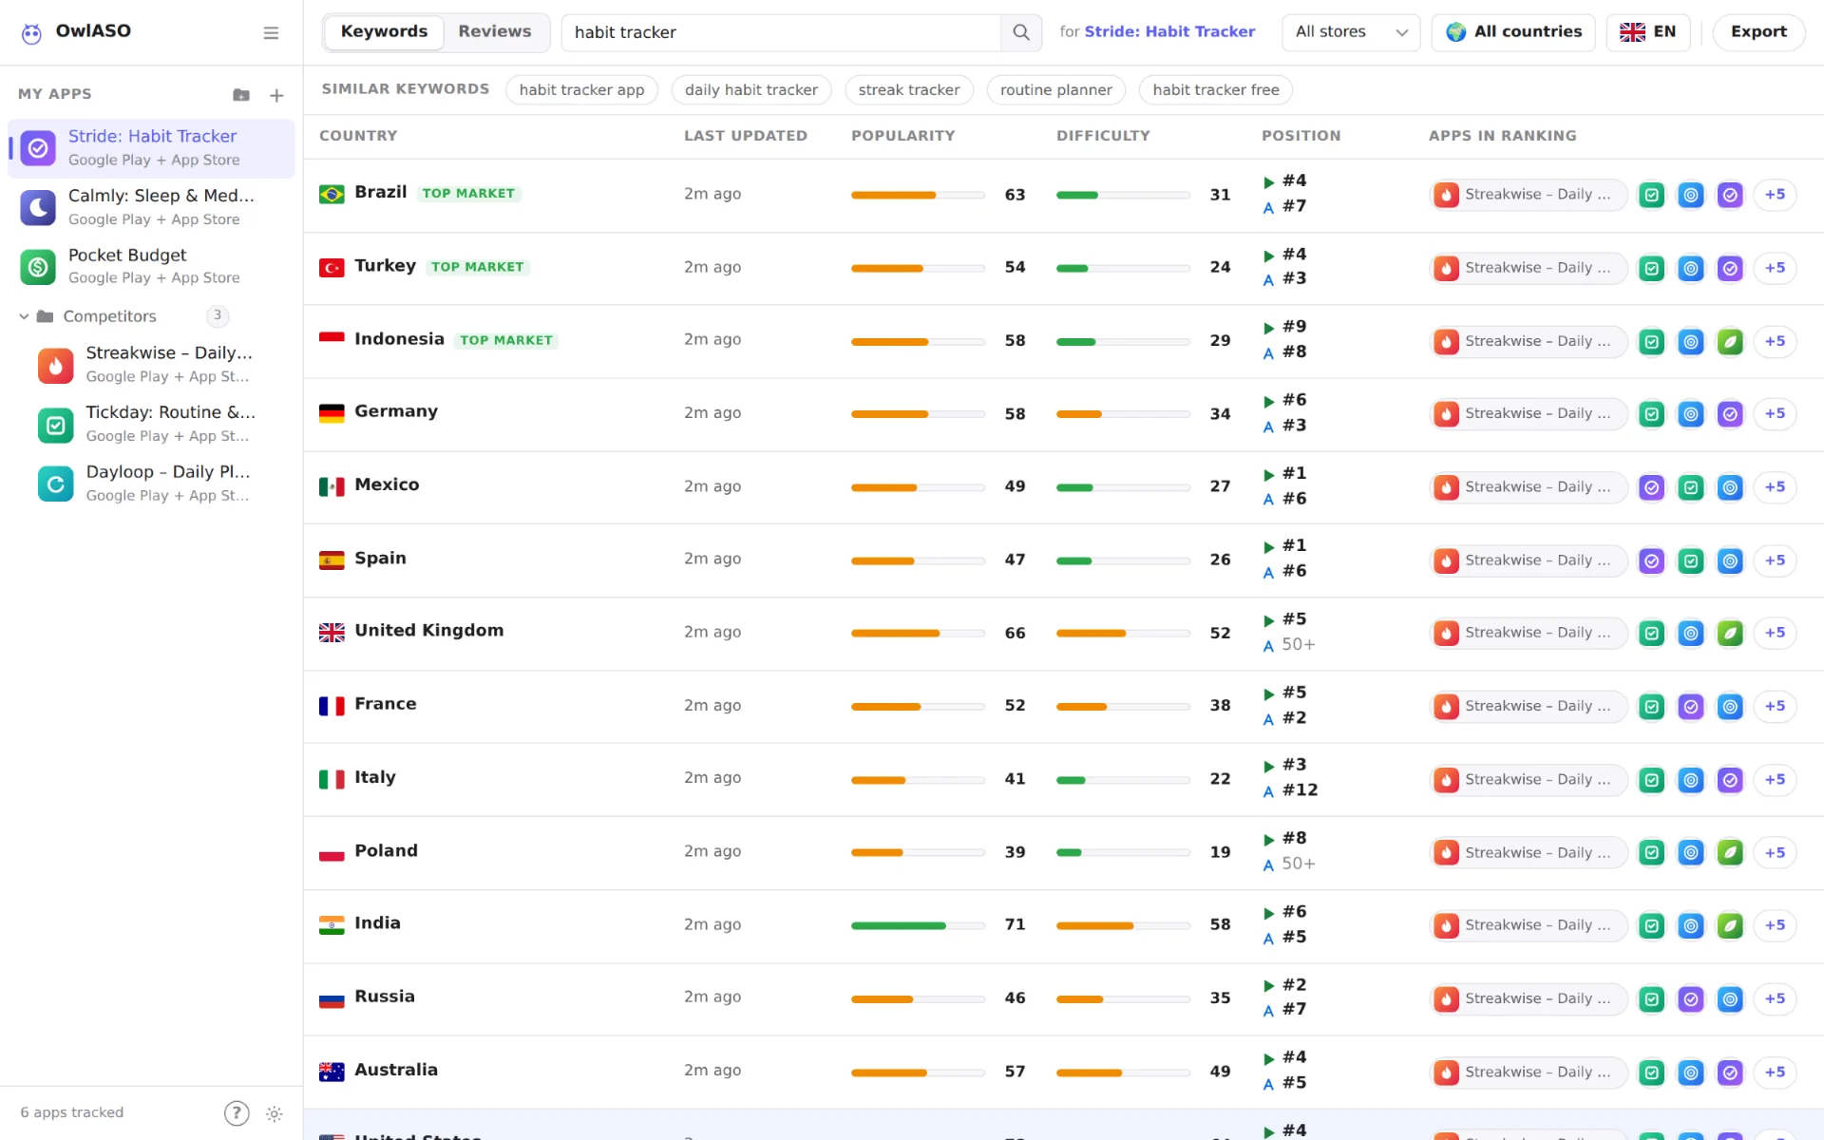Select 'habit tracker app' similar keyword
This screenshot has height=1140, width=1824.
click(x=581, y=90)
